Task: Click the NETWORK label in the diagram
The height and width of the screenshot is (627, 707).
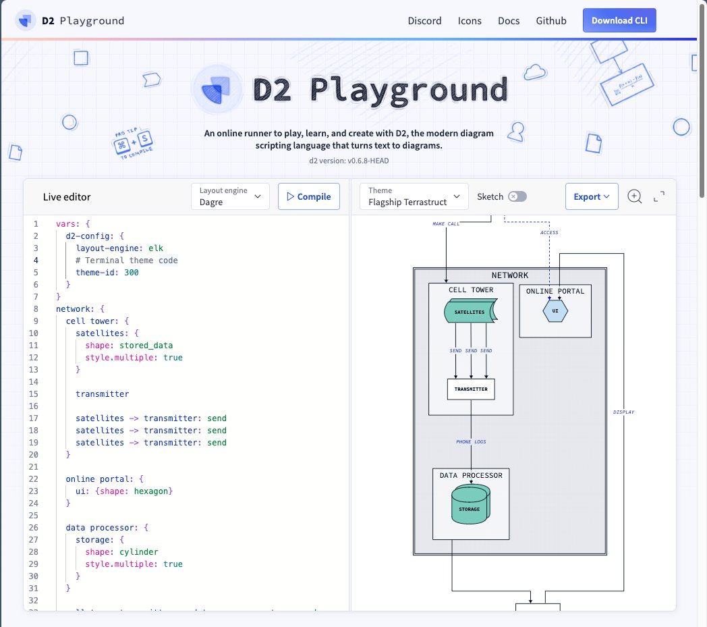Action: (510, 275)
